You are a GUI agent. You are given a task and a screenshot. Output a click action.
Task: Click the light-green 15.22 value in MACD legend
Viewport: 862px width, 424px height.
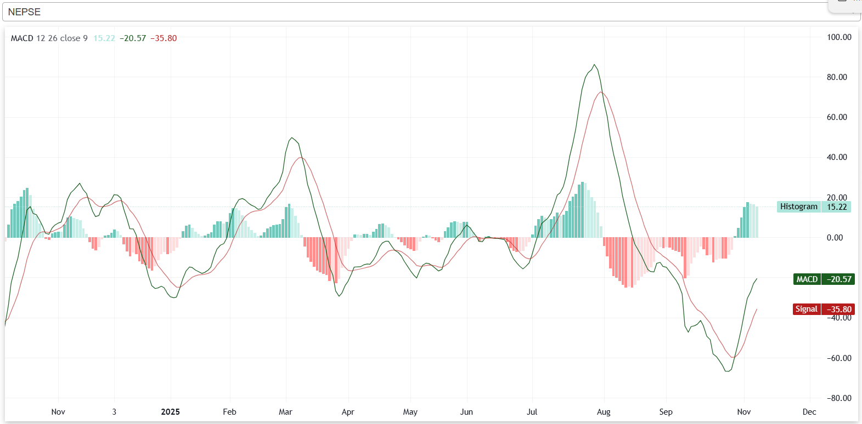104,38
